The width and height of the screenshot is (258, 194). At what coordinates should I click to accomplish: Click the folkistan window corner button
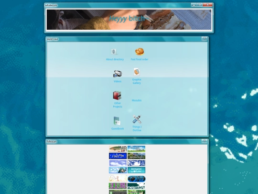tap(204, 141)
